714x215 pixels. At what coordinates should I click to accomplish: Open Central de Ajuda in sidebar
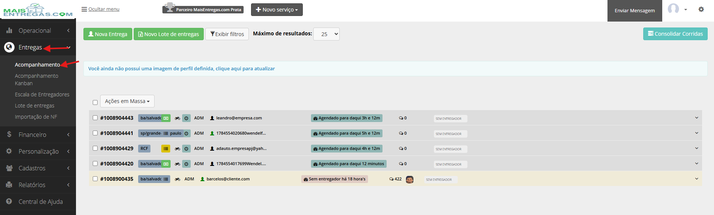click(x=38, y=202)
